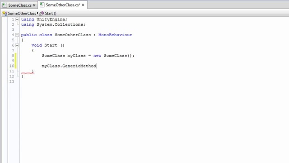Click the 'public' keyword on line 4
The image size is (289, 163).
click(x=29, y=35)
